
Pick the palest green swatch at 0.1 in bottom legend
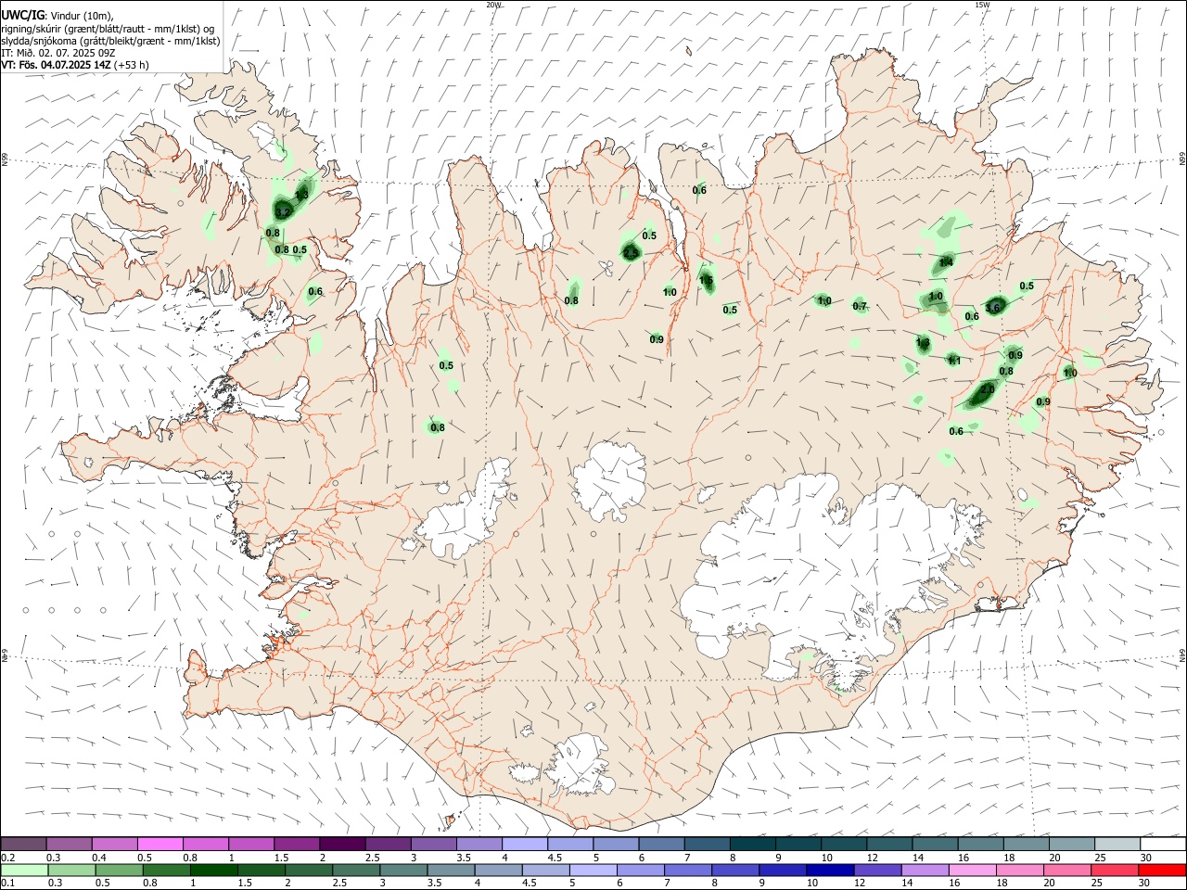coord(24,871)
